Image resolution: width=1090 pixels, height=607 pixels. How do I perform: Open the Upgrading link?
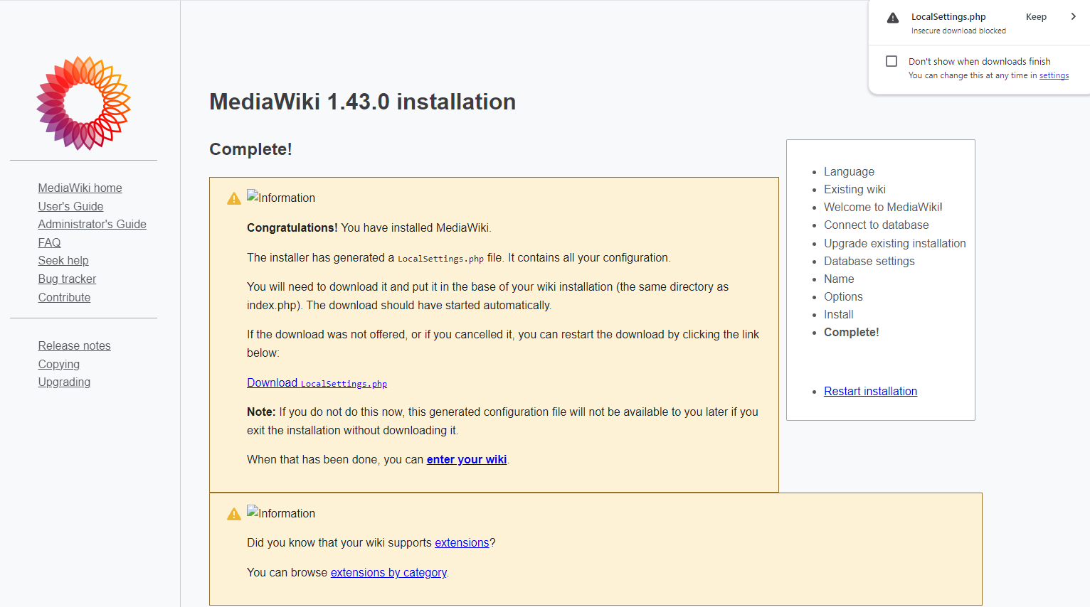(x=64, y=382)
